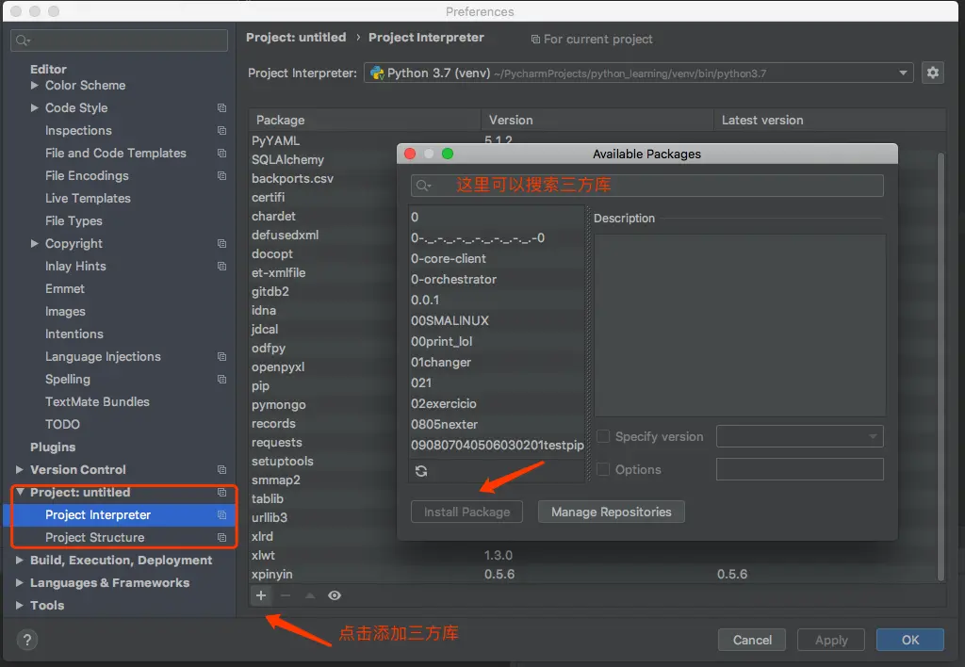Click the Options text input field

799,469
